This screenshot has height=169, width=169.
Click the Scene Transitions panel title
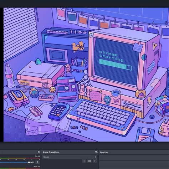pos(51,152)
